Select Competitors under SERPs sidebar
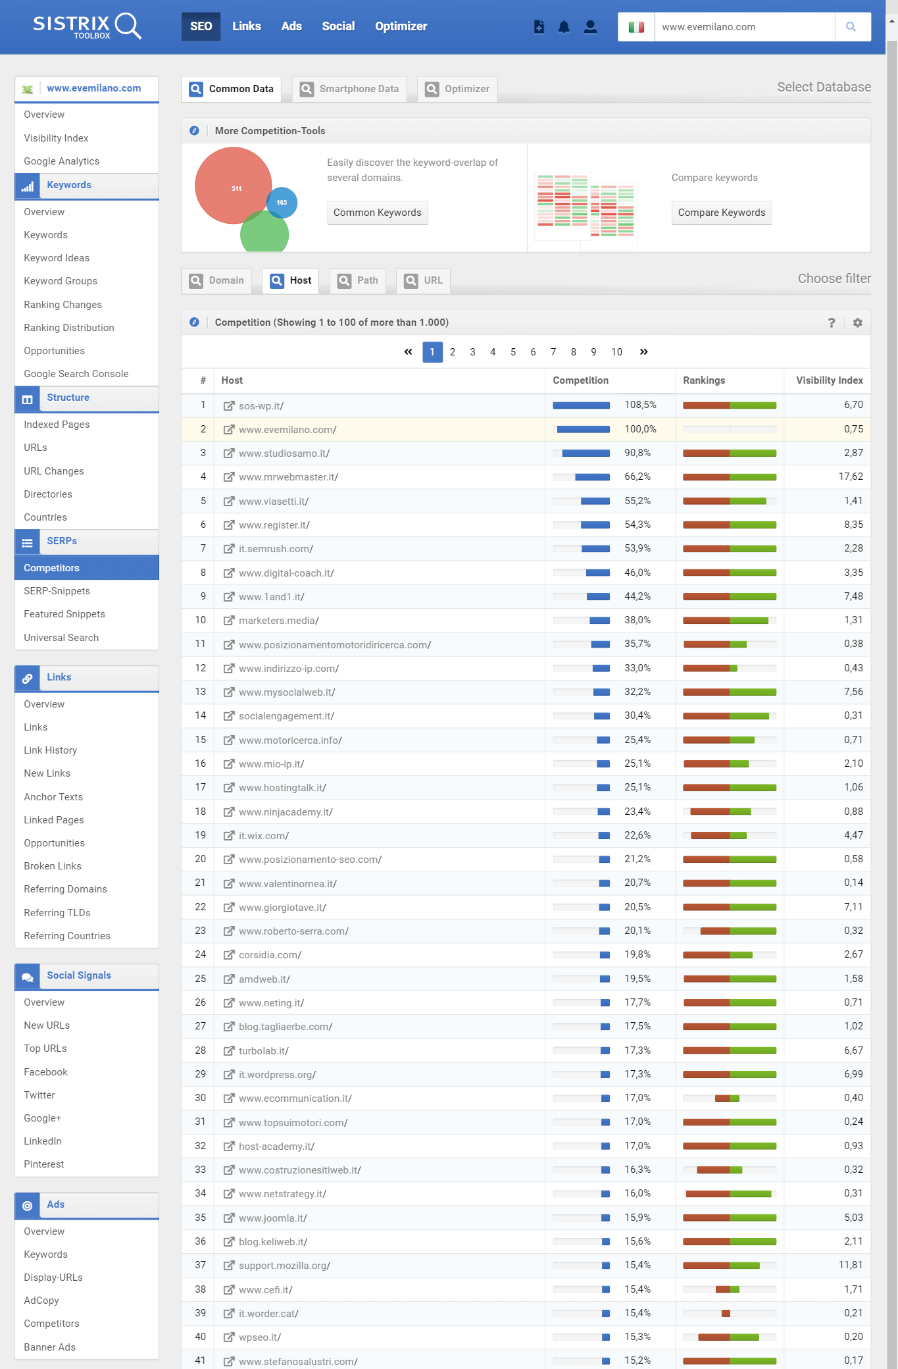898x1369 pixels. pyautogui.click(x=87, y=568)
